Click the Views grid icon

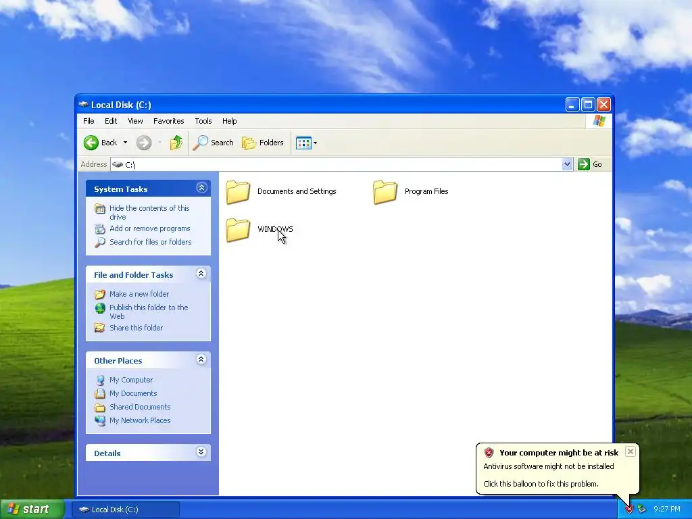point(303,143)
